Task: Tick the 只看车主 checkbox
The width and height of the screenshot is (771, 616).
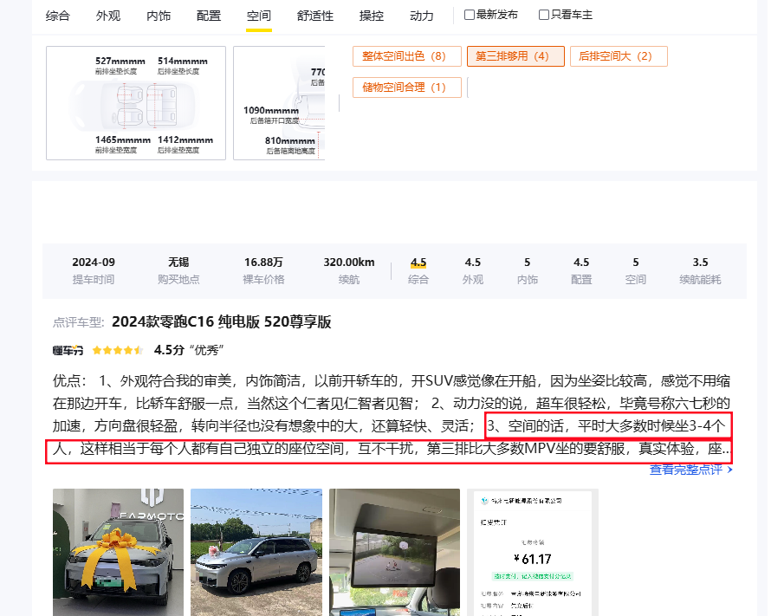Action: pos(544,15)
